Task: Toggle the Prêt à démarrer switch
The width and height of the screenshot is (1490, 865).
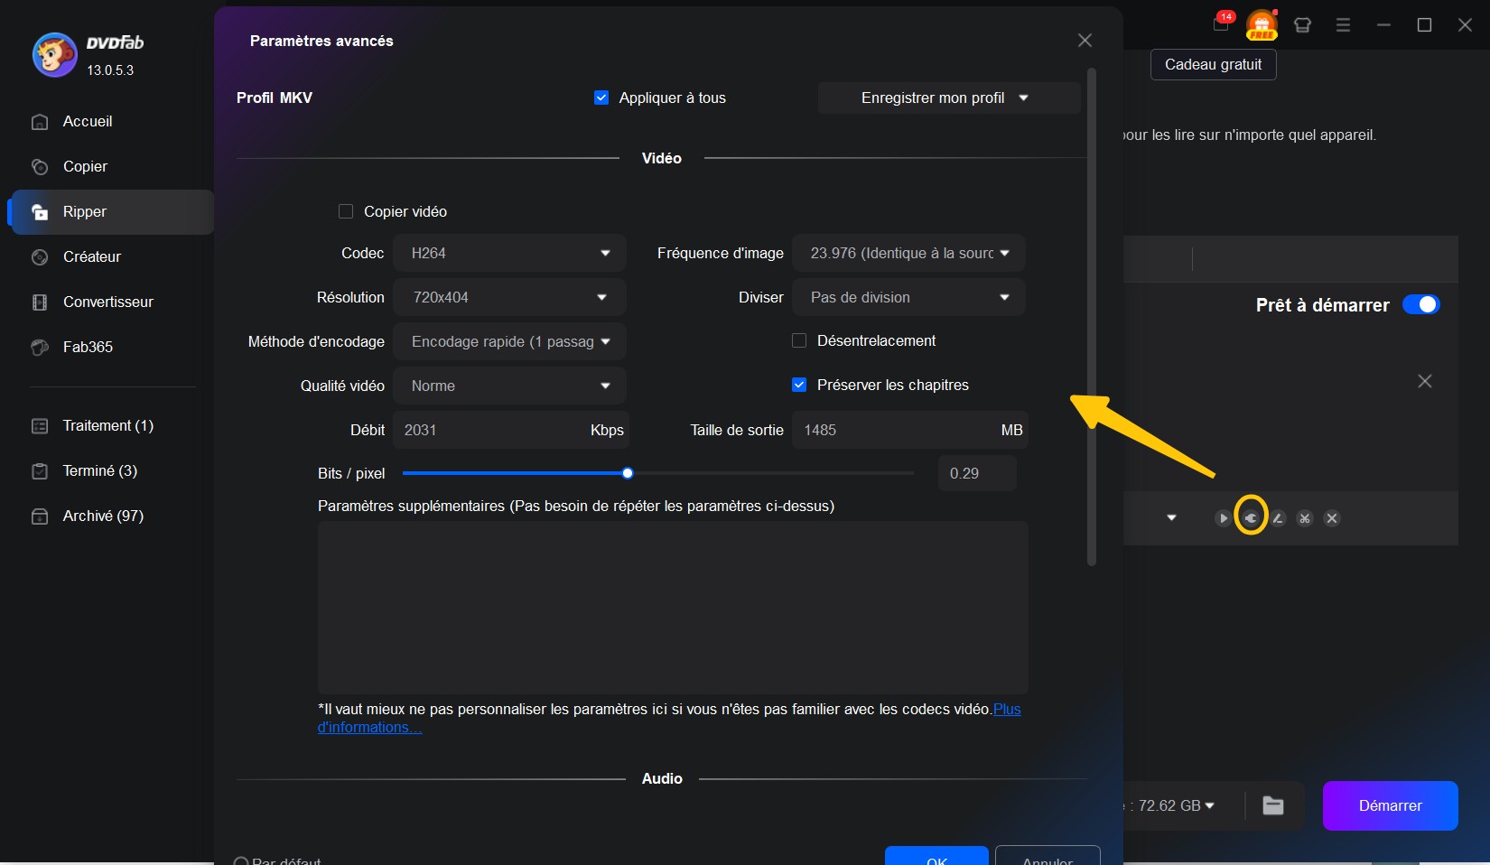Action: tap(1422, 305)
